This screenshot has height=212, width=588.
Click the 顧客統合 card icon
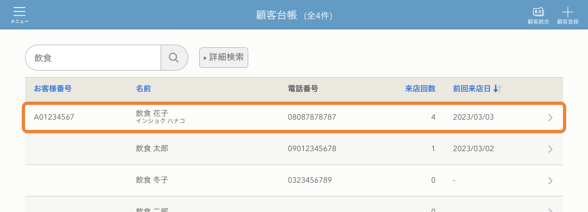(x=538, y=11)
